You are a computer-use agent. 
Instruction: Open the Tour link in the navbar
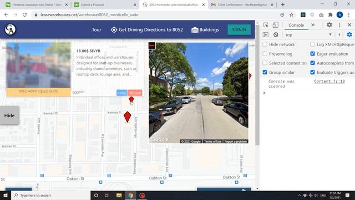tap(97, 29)
